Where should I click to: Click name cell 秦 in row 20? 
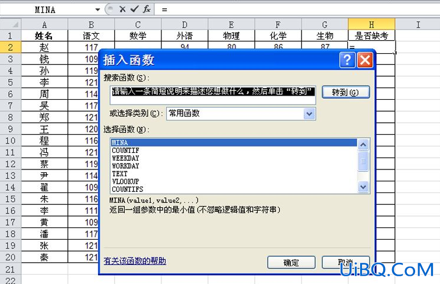tap(44, 257)
